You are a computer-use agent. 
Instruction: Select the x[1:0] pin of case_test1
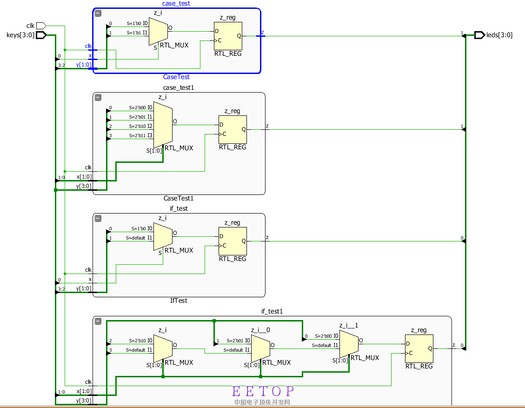(x=84, y=177)
